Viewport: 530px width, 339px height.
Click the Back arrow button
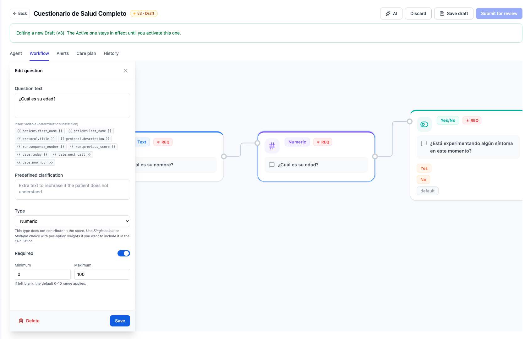click(20, 13)
